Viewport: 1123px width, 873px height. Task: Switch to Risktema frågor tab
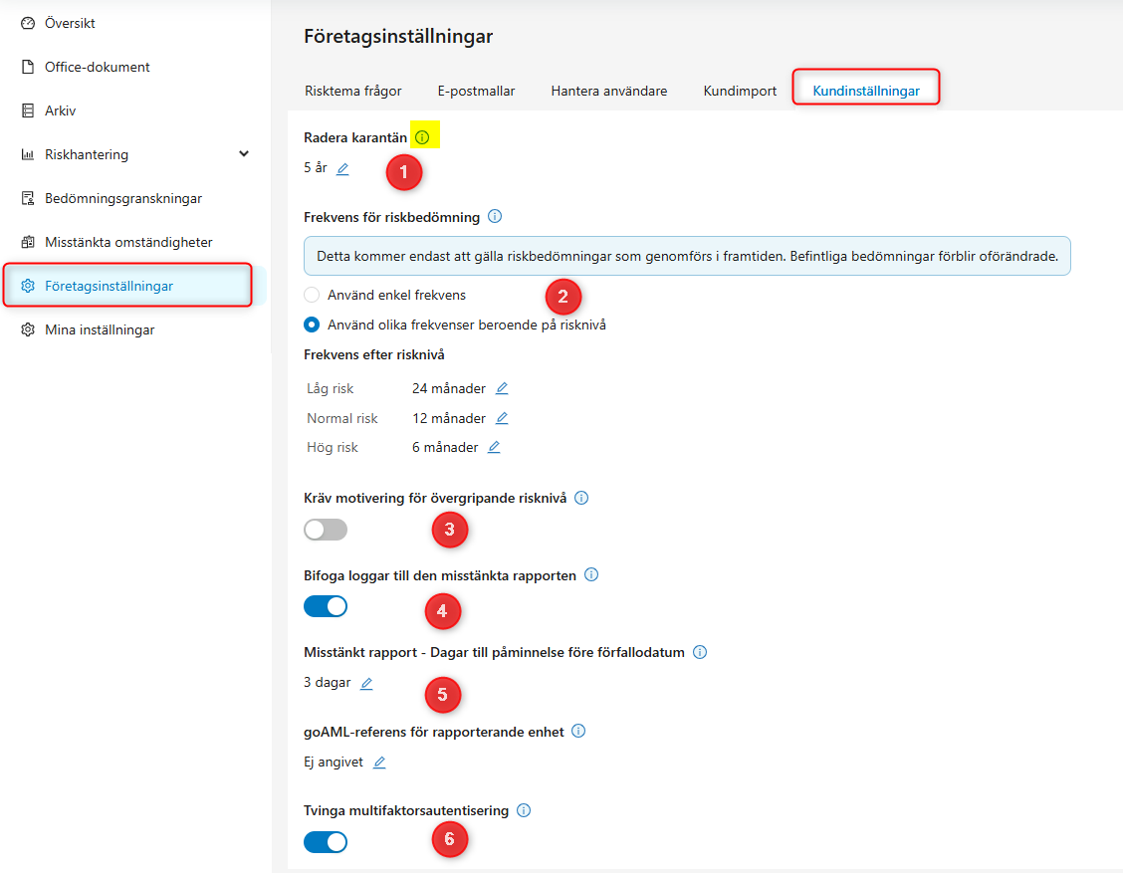[353, 91]
